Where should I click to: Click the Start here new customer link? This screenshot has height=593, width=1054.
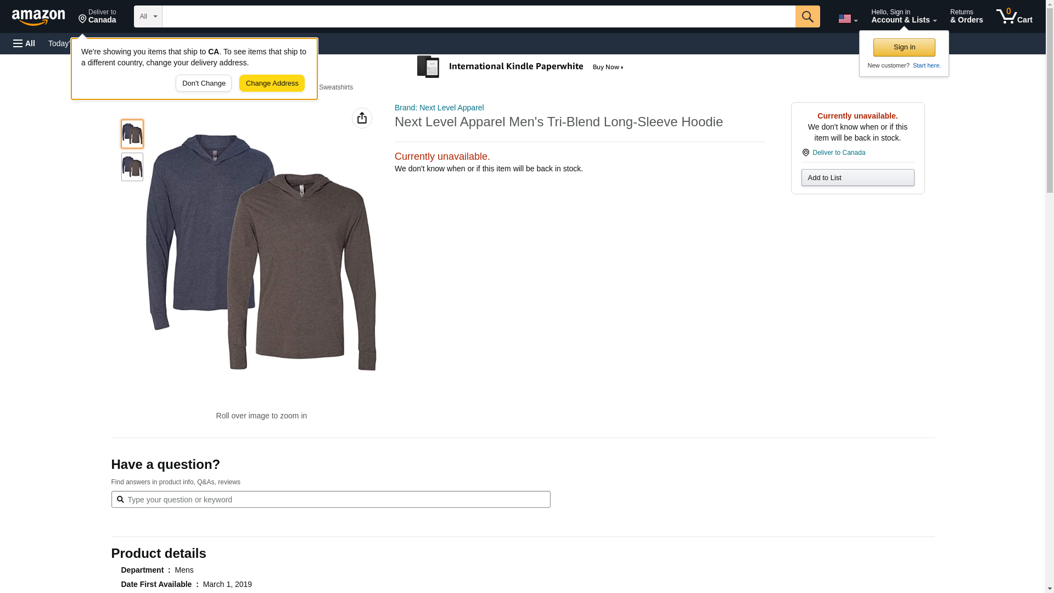[x=926, y=65]
